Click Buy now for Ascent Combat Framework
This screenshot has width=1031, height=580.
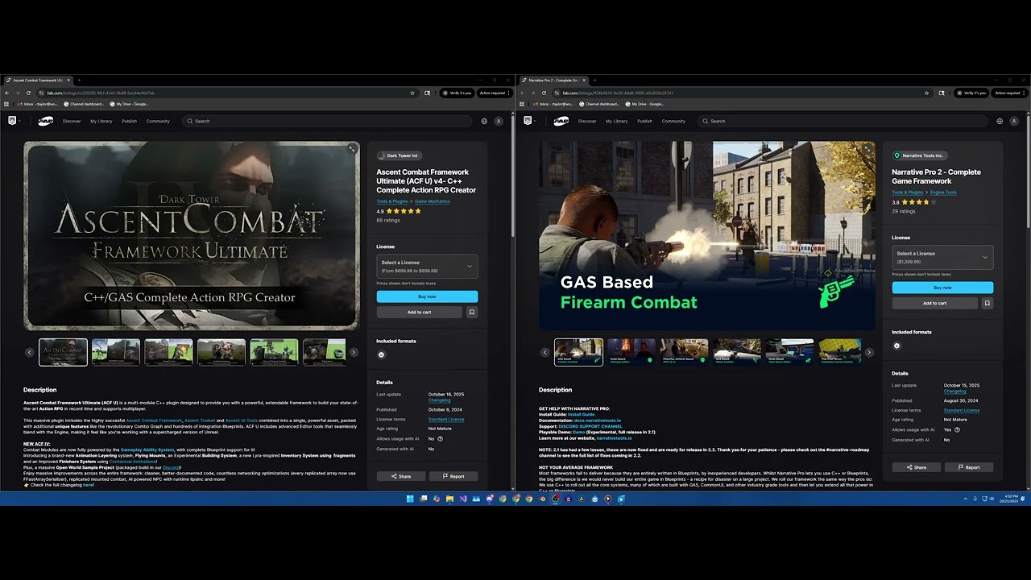pos(427,296)
